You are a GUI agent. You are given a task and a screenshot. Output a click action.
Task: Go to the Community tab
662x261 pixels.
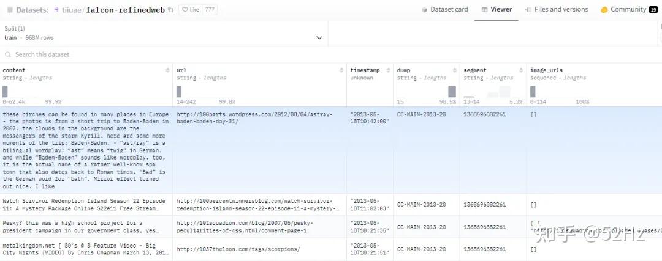click(628, 9)
